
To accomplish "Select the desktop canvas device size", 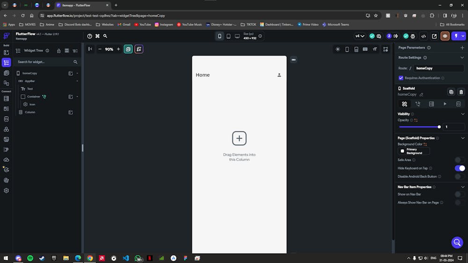I will (x=237, y=36).
